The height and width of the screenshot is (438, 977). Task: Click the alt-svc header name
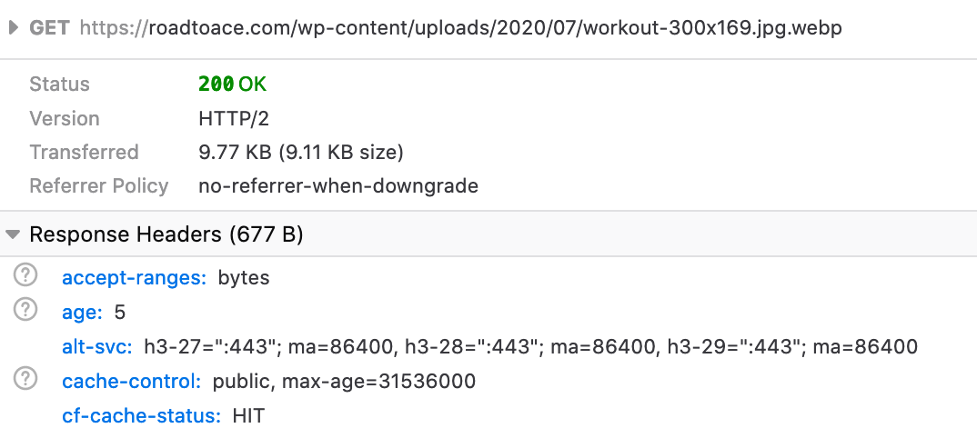point(97,346)
